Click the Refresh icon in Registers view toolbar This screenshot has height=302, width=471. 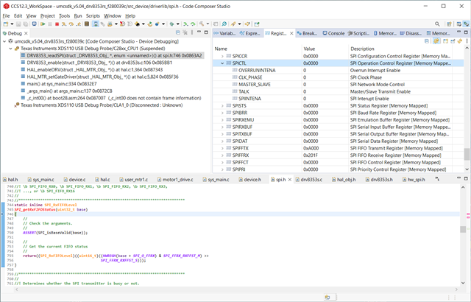point(460,41)
